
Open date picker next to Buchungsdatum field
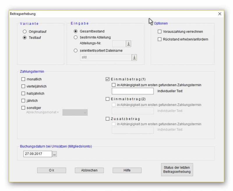[54, 154]
